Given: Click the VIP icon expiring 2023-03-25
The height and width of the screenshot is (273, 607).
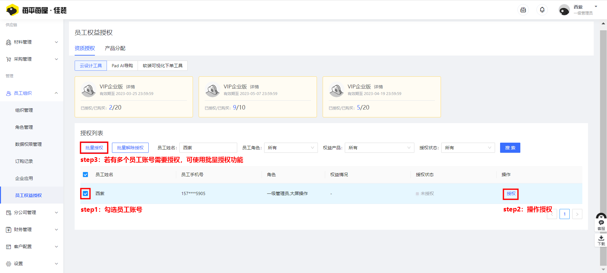Looking at the screenshot, I should 89,90.
